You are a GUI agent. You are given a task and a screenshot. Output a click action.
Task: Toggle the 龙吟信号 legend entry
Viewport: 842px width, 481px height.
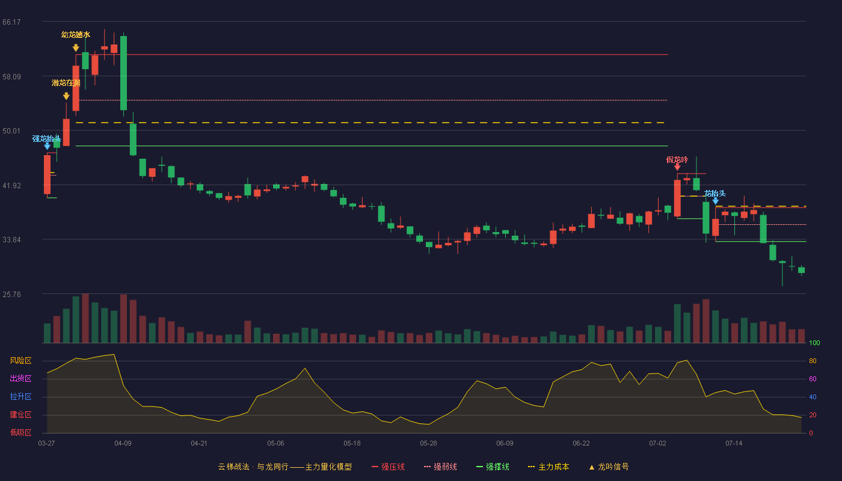[x=609, y=467]
